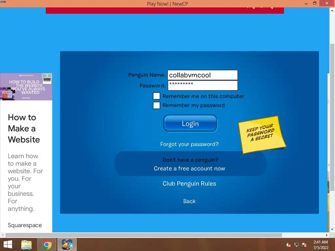This screenshot has height=251, width=335.
Task: Click the blue Login button
Action: pyautogui.click(x=190, y=123)
